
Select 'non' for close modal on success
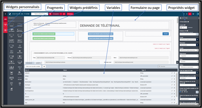(180, 92)
